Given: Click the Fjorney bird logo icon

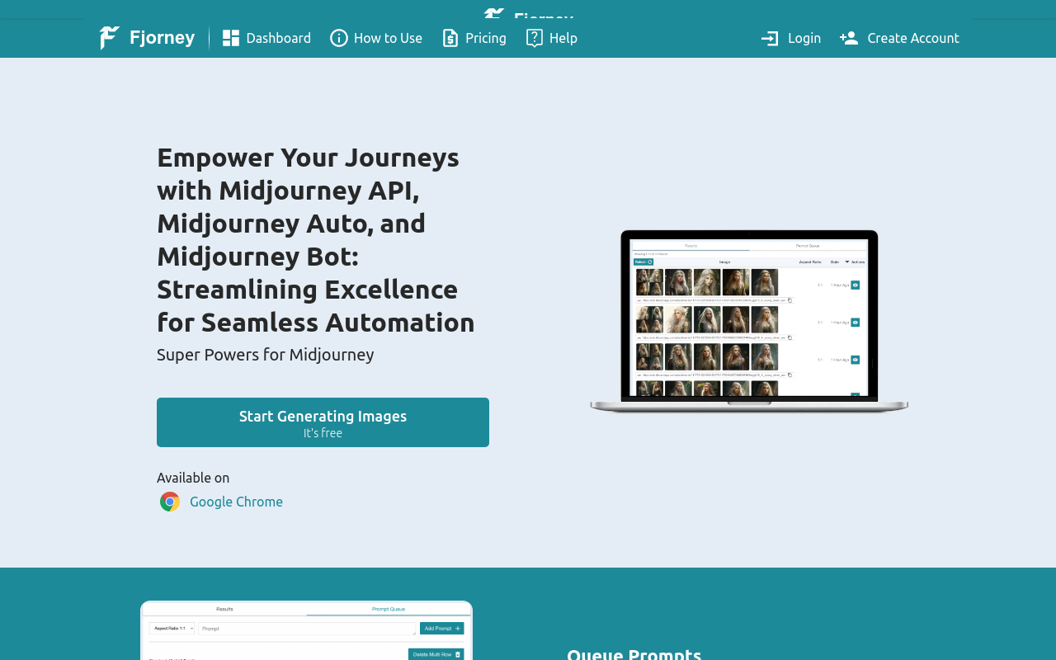Looking at the screenshot, I should click(110, 38).
